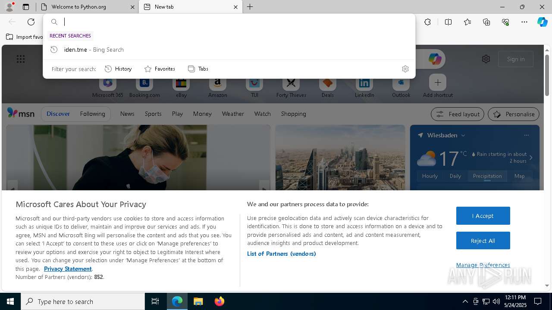Open page settings gear near Sign in
Screen dimensions: 552x310
point(486,59)
